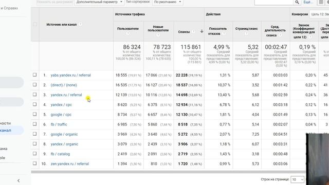This screenshot has height=185, width=329.
Task: Open help icon under Пользователи header
Action: 128,33
